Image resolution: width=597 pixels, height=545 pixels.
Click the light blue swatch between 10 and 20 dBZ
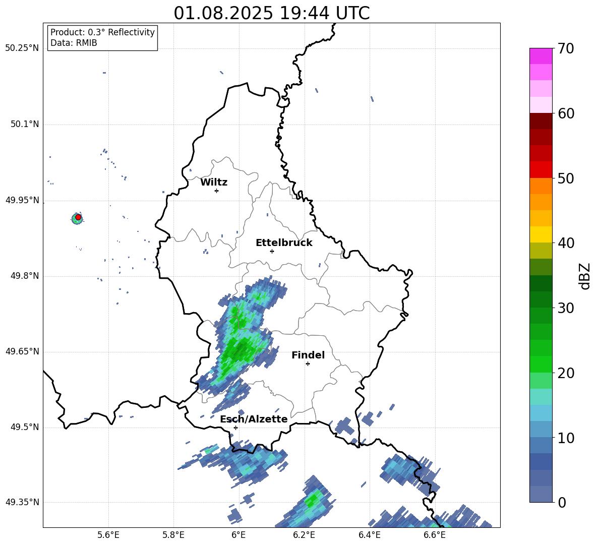point(541,413)
